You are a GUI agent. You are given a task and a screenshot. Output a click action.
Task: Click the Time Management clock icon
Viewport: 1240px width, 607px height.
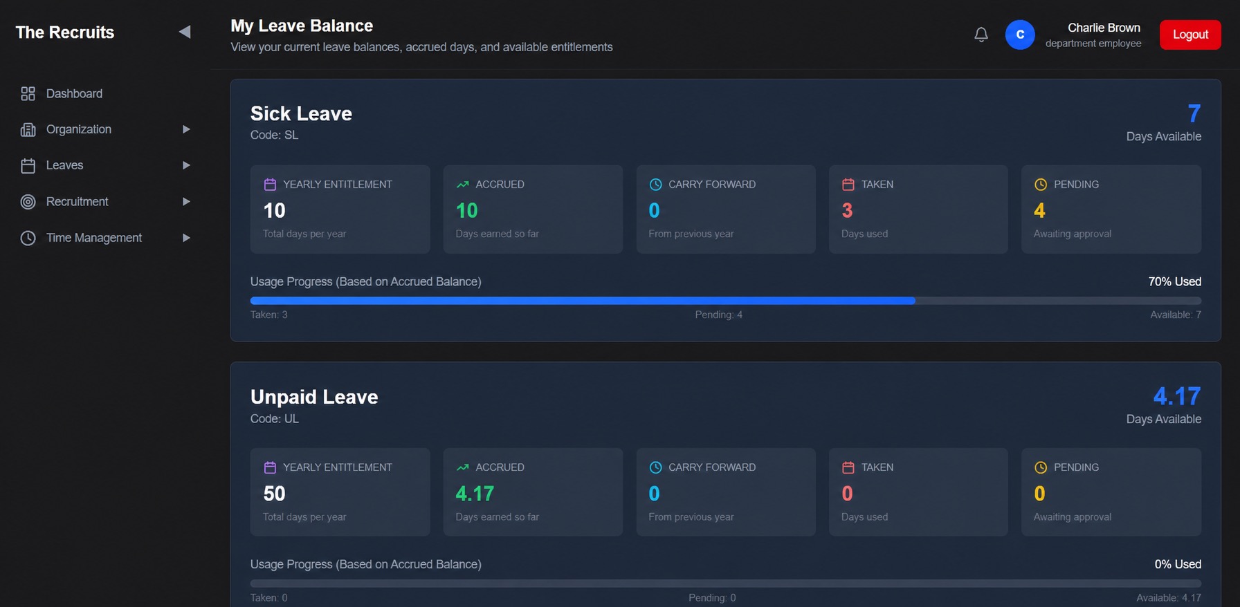tap(28, 238)
